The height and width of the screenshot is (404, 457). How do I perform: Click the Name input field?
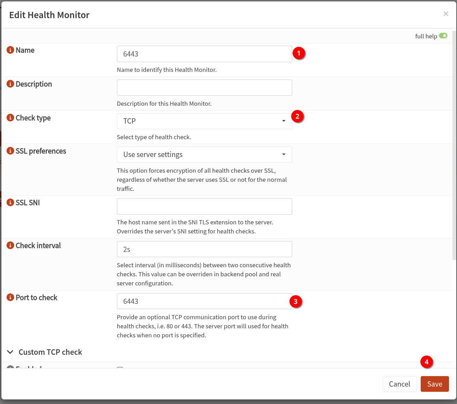pos(204,54)
